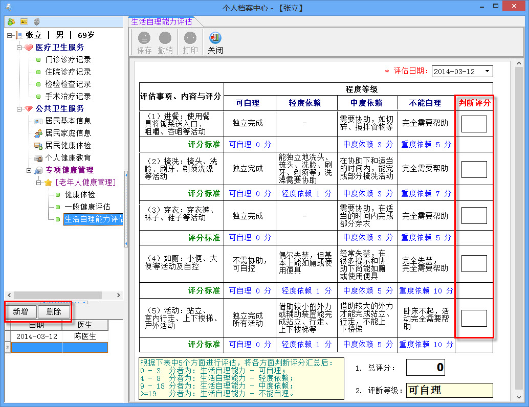Click the tree panel horizontal scrollbar thumb
Viewport: 529px width, 407px height.
[57, 296]
